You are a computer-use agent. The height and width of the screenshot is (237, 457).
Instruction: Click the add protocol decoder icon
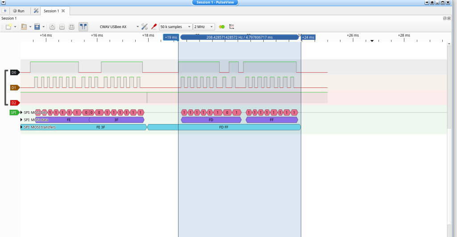[222, 27]
